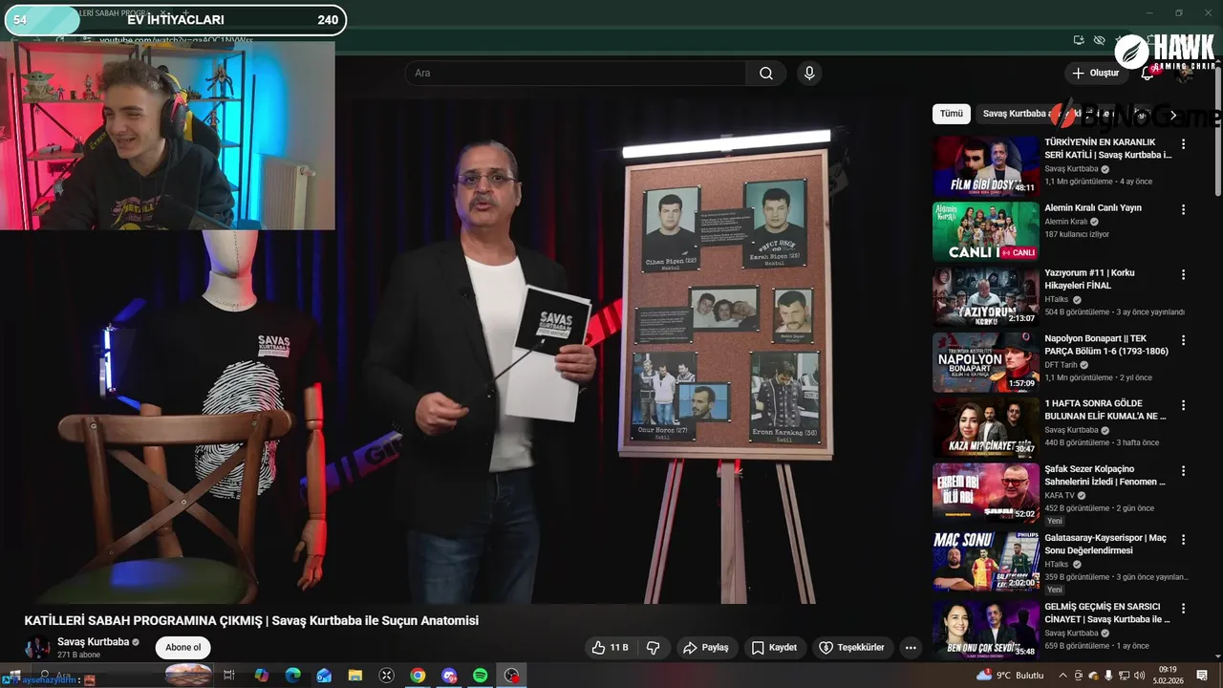Open YouTube notifications bell
Image resolution: width=1223 pixels, height=688 pixels.
coord(1148,74)
